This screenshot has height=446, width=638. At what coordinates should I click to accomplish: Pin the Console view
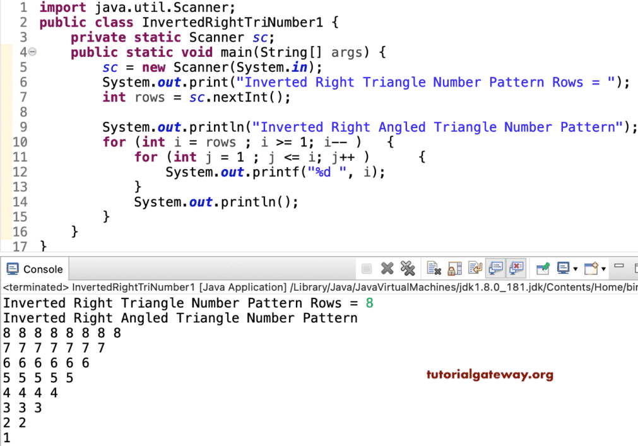click(x=543, y=268)
